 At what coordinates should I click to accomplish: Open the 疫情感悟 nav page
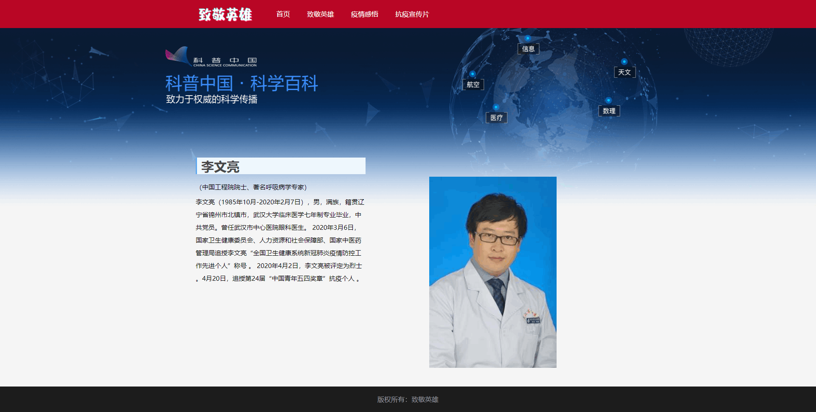[365, 14]
